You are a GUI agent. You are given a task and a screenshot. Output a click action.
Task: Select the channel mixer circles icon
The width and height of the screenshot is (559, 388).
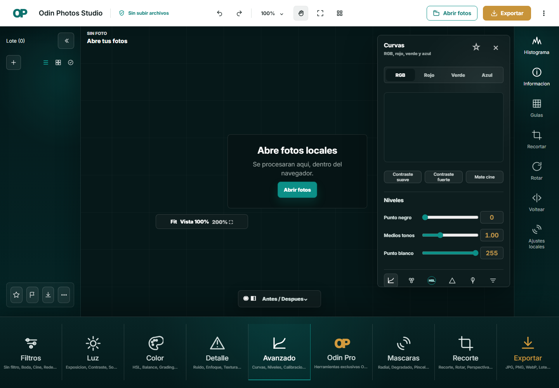coord(411,281)
